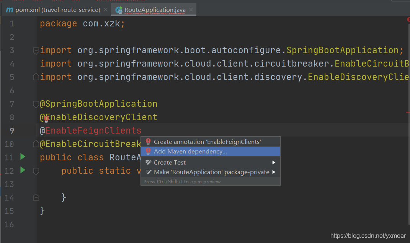Click the fold end marker on line 14
Screen dimensions: 410x243
[36, 197]
